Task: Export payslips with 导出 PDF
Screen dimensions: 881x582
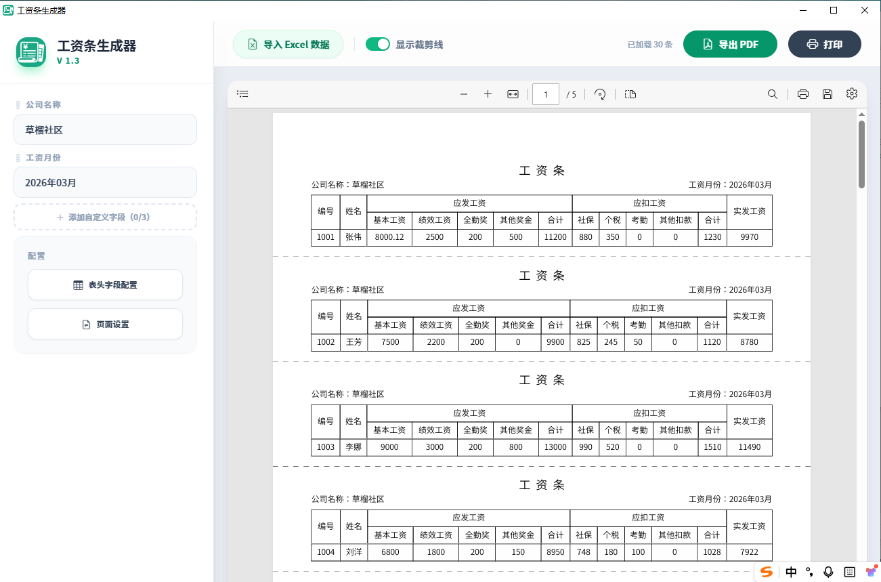Action: click(x=731, y=44)
